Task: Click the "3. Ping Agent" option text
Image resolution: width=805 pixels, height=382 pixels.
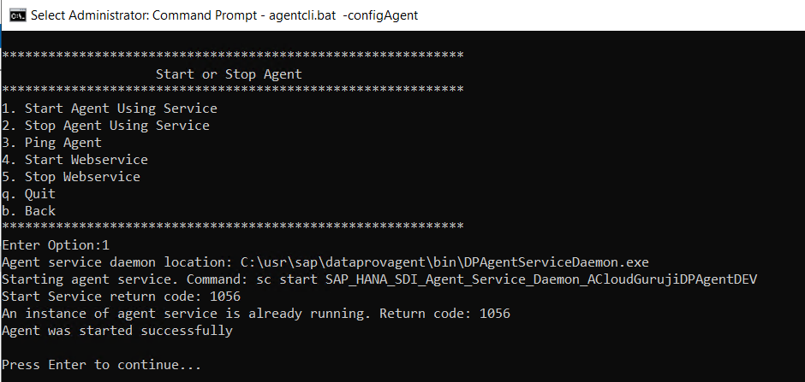Action: coord(52,143)
